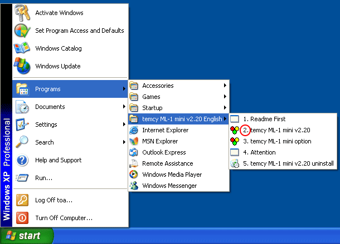Screen dimensions: 340x244
Task: Click the Windows Catalog text
Action: (59, 48)
